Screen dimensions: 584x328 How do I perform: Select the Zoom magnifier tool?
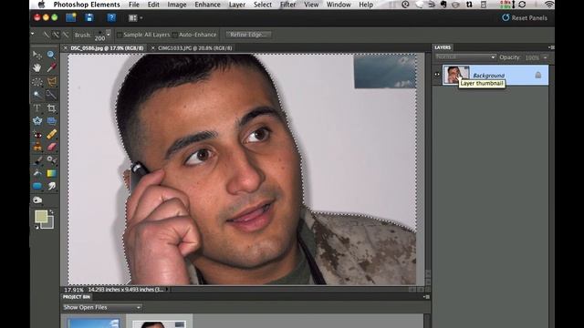tap(51, 55)
